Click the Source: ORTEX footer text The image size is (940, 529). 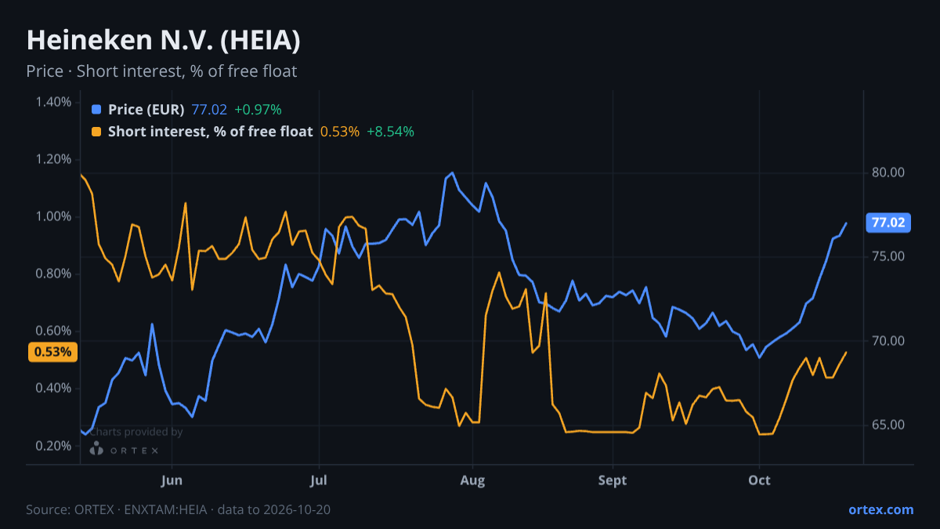[x=178, y=509]
